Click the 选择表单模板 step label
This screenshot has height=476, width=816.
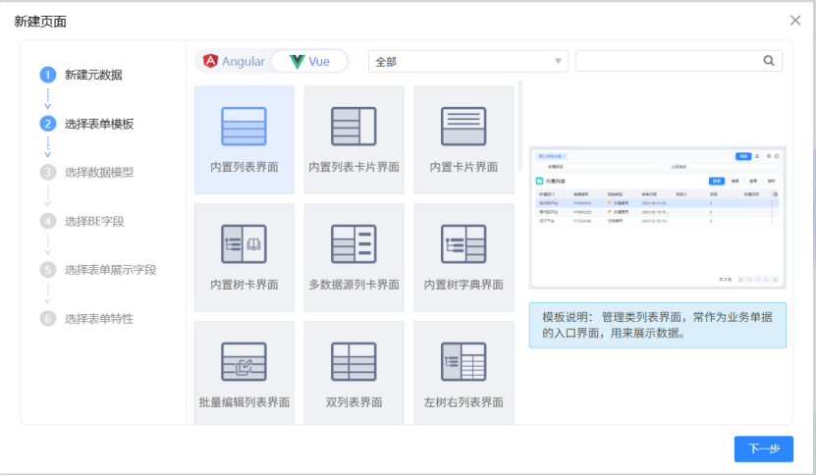(99, 124)
